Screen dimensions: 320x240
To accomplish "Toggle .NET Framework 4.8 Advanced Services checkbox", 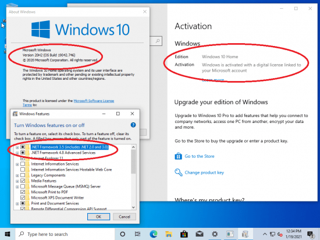I will pyautogui.click(x=23, y=153).
